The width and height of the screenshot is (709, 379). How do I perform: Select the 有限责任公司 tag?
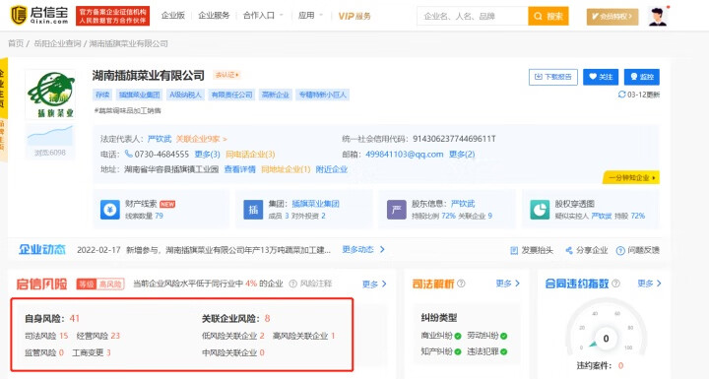232,95
